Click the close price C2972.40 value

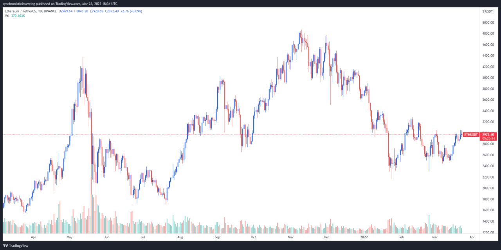tap(112, 11)
